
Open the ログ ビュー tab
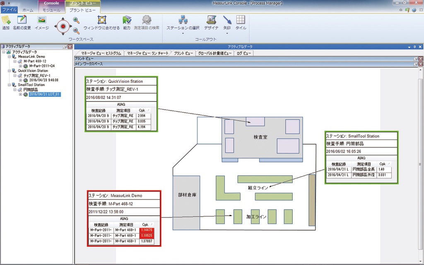244,53
